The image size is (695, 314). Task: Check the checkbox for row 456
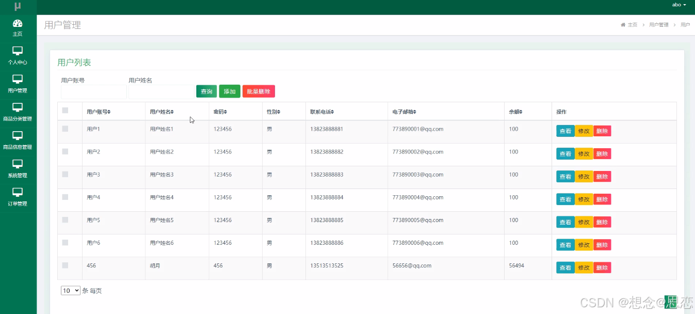[65, 265]
